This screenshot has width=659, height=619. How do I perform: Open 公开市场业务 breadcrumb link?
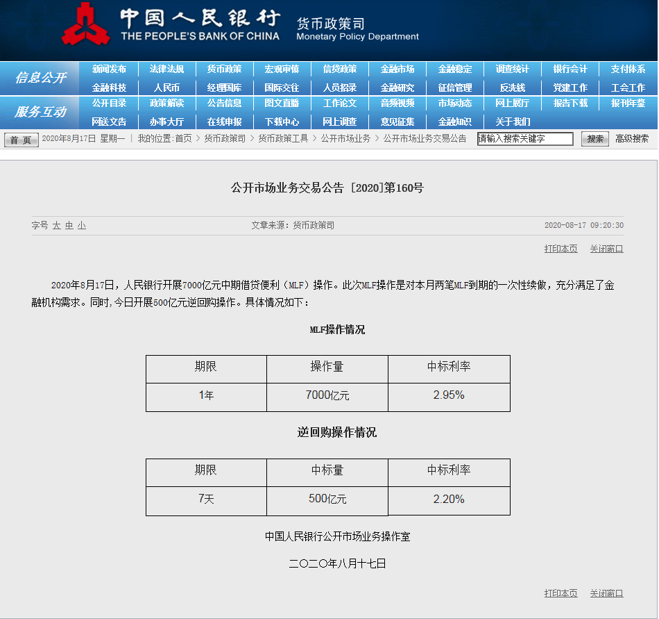tap(345, 139)
